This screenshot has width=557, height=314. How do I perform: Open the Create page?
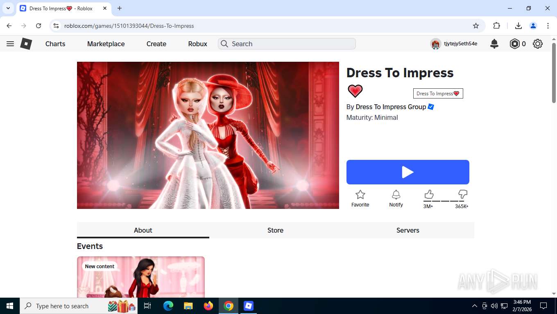pyautogui.click(x=156, y=44)
